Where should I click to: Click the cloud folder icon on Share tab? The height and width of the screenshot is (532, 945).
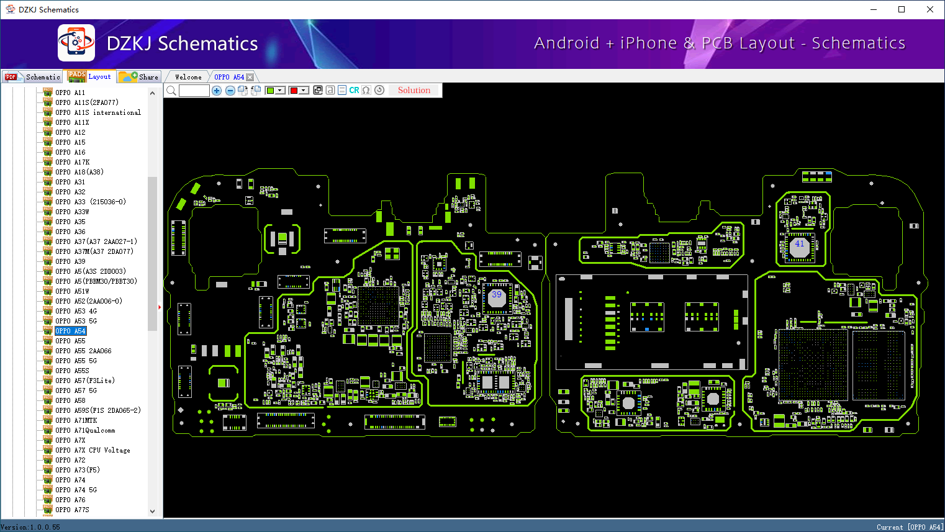(128, 76)
